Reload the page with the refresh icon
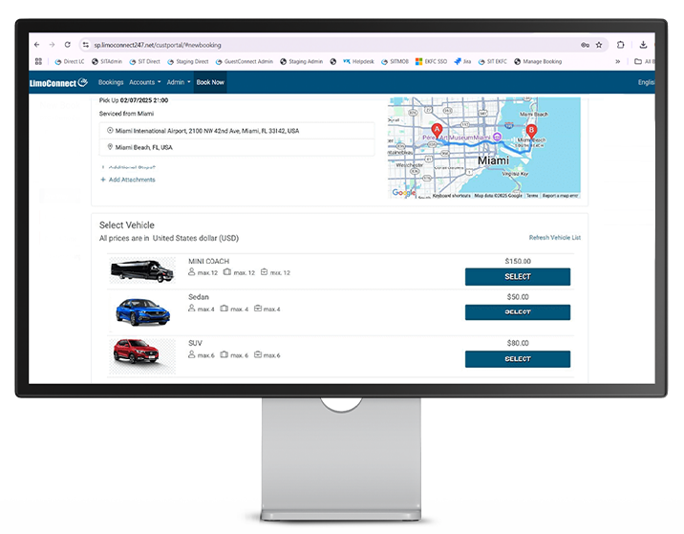The width and height of the screenshot is (684, 534). click(x=67, y=44)
